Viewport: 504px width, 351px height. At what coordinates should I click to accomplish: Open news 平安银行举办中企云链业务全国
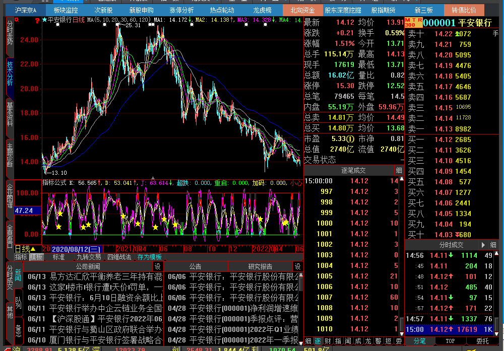[x=95, y=308]
